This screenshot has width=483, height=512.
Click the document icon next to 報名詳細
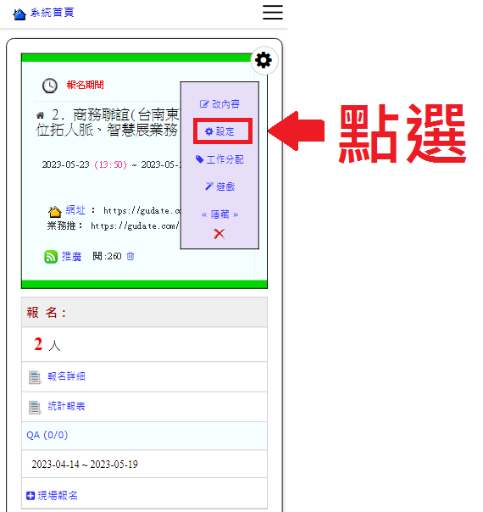click(x=34, y=377)
